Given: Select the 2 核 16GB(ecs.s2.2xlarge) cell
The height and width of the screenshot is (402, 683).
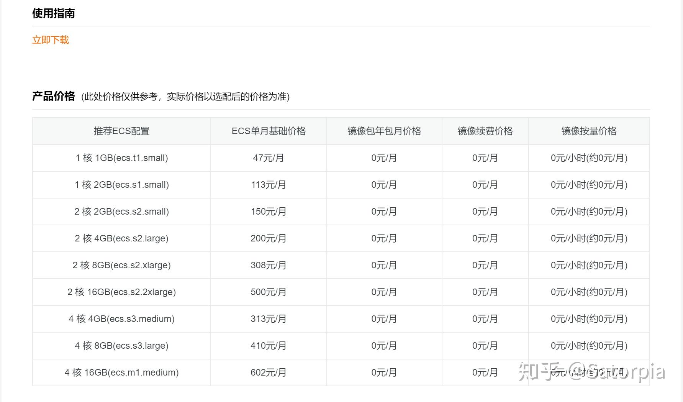Looking at the screenshot, I should 121,292.
